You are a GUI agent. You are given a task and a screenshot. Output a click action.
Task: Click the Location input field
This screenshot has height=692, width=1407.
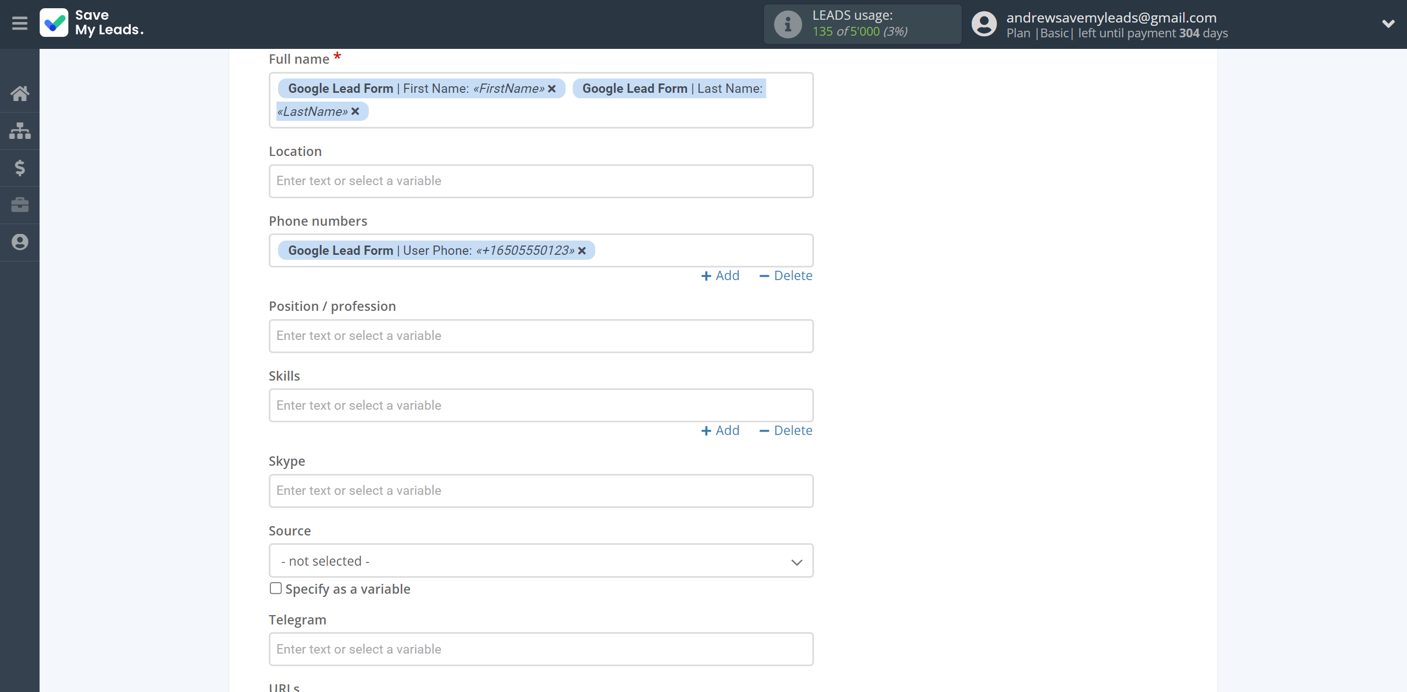point(541,181)
